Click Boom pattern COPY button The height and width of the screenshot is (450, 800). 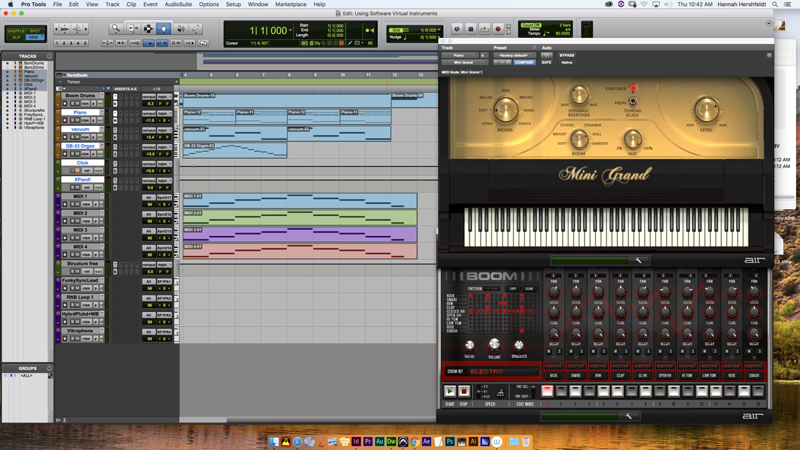[x=513, y=289]
